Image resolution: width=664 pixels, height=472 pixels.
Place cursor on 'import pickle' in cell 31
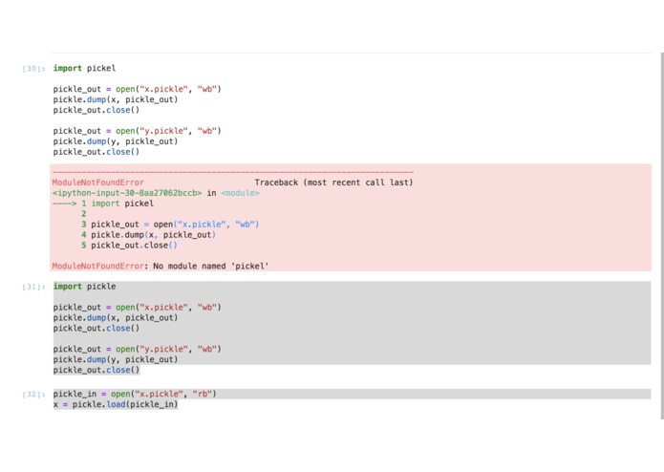tap(84, 287)
